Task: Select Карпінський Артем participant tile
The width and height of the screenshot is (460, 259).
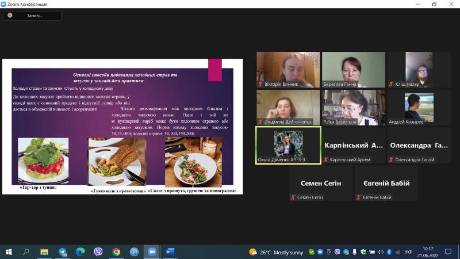Action: (354, 146)
